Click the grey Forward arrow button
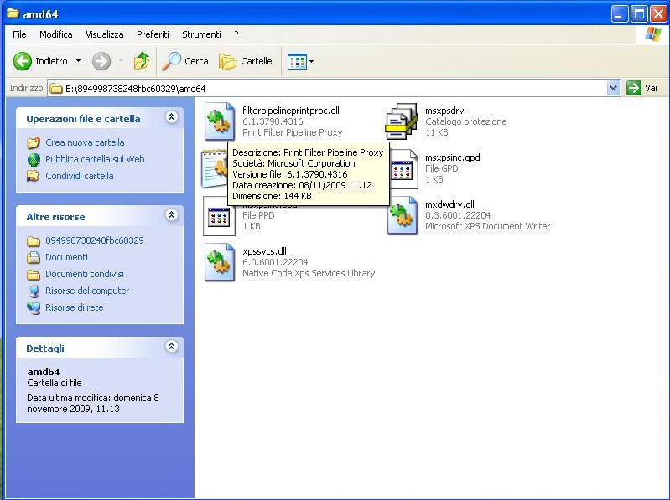This screenshot has width=670, height=500. point(101,61)
